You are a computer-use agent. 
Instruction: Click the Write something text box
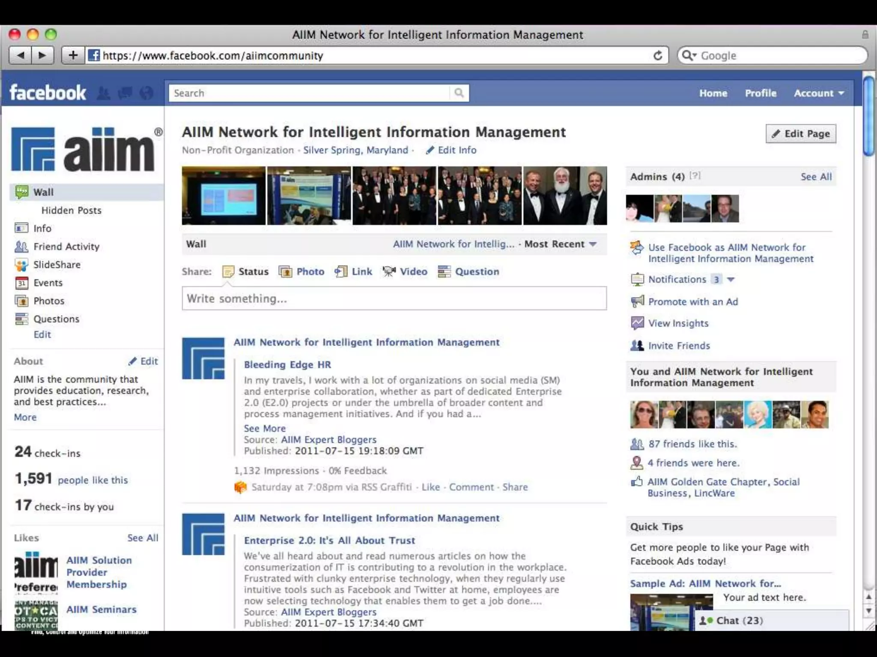[x=394, y=299]
